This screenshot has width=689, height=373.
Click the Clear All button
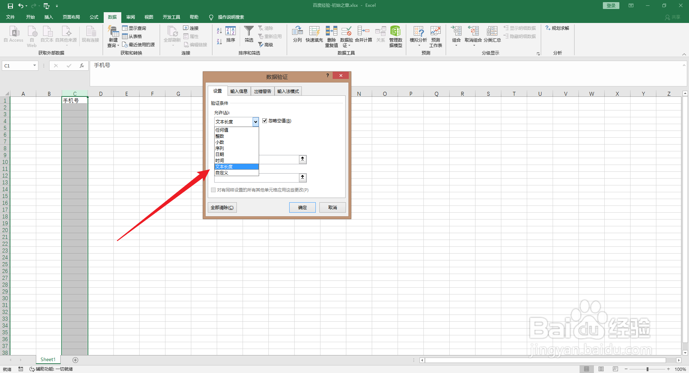[x=222, y=207]
